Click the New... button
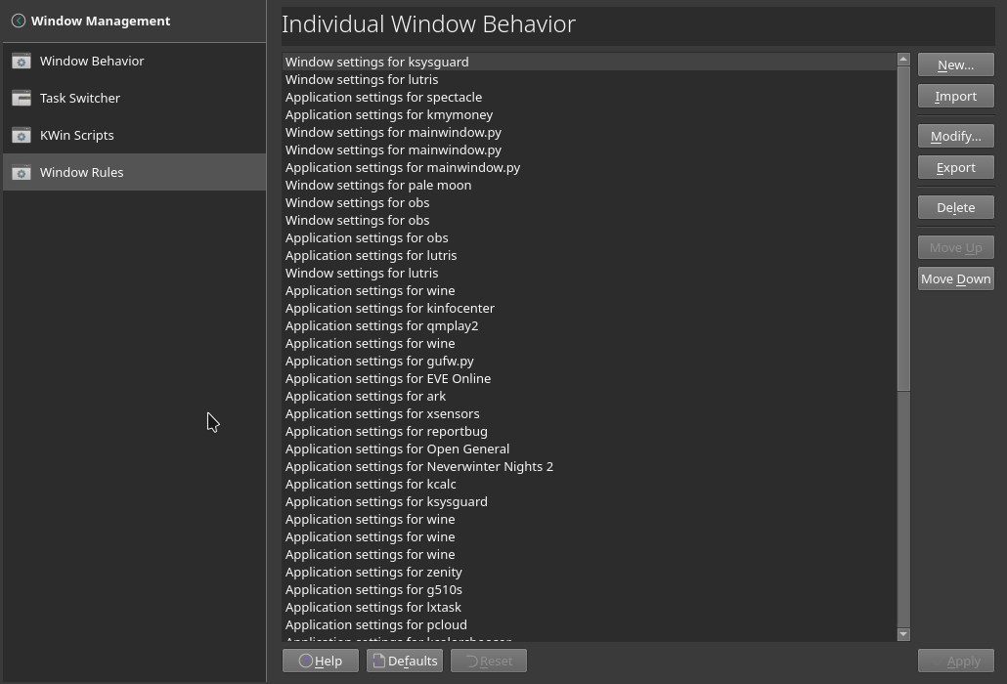The height and width of the screenshot is (684, 1007). [955, 64]
